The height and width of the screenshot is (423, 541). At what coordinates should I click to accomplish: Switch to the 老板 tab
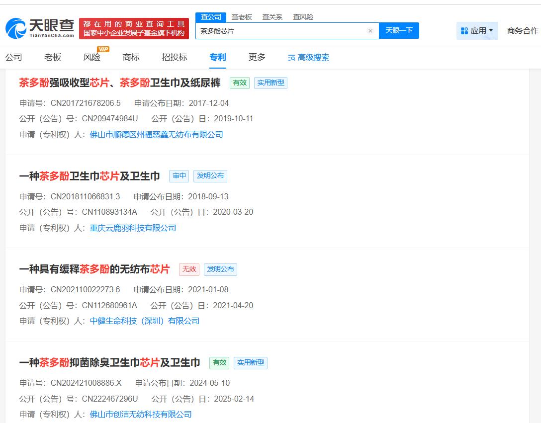(53, 57)
